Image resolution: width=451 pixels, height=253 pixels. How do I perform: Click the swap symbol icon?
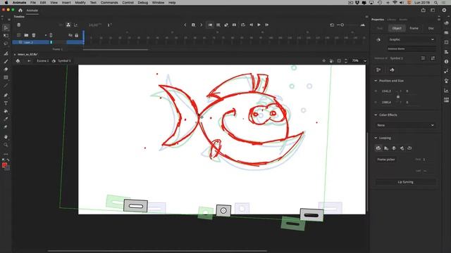pos(433,58)
